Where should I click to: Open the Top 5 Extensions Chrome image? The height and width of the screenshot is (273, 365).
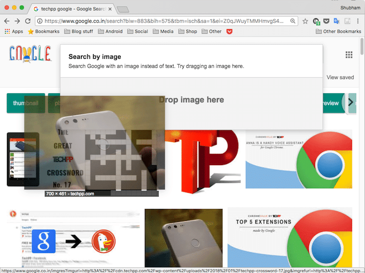290,238
